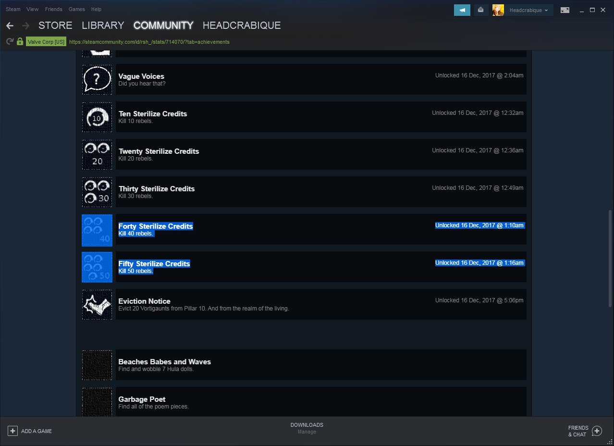Reload the page with the refresh icon
Image resolution: width=614 pixels, height=446 pixels.
10,42
